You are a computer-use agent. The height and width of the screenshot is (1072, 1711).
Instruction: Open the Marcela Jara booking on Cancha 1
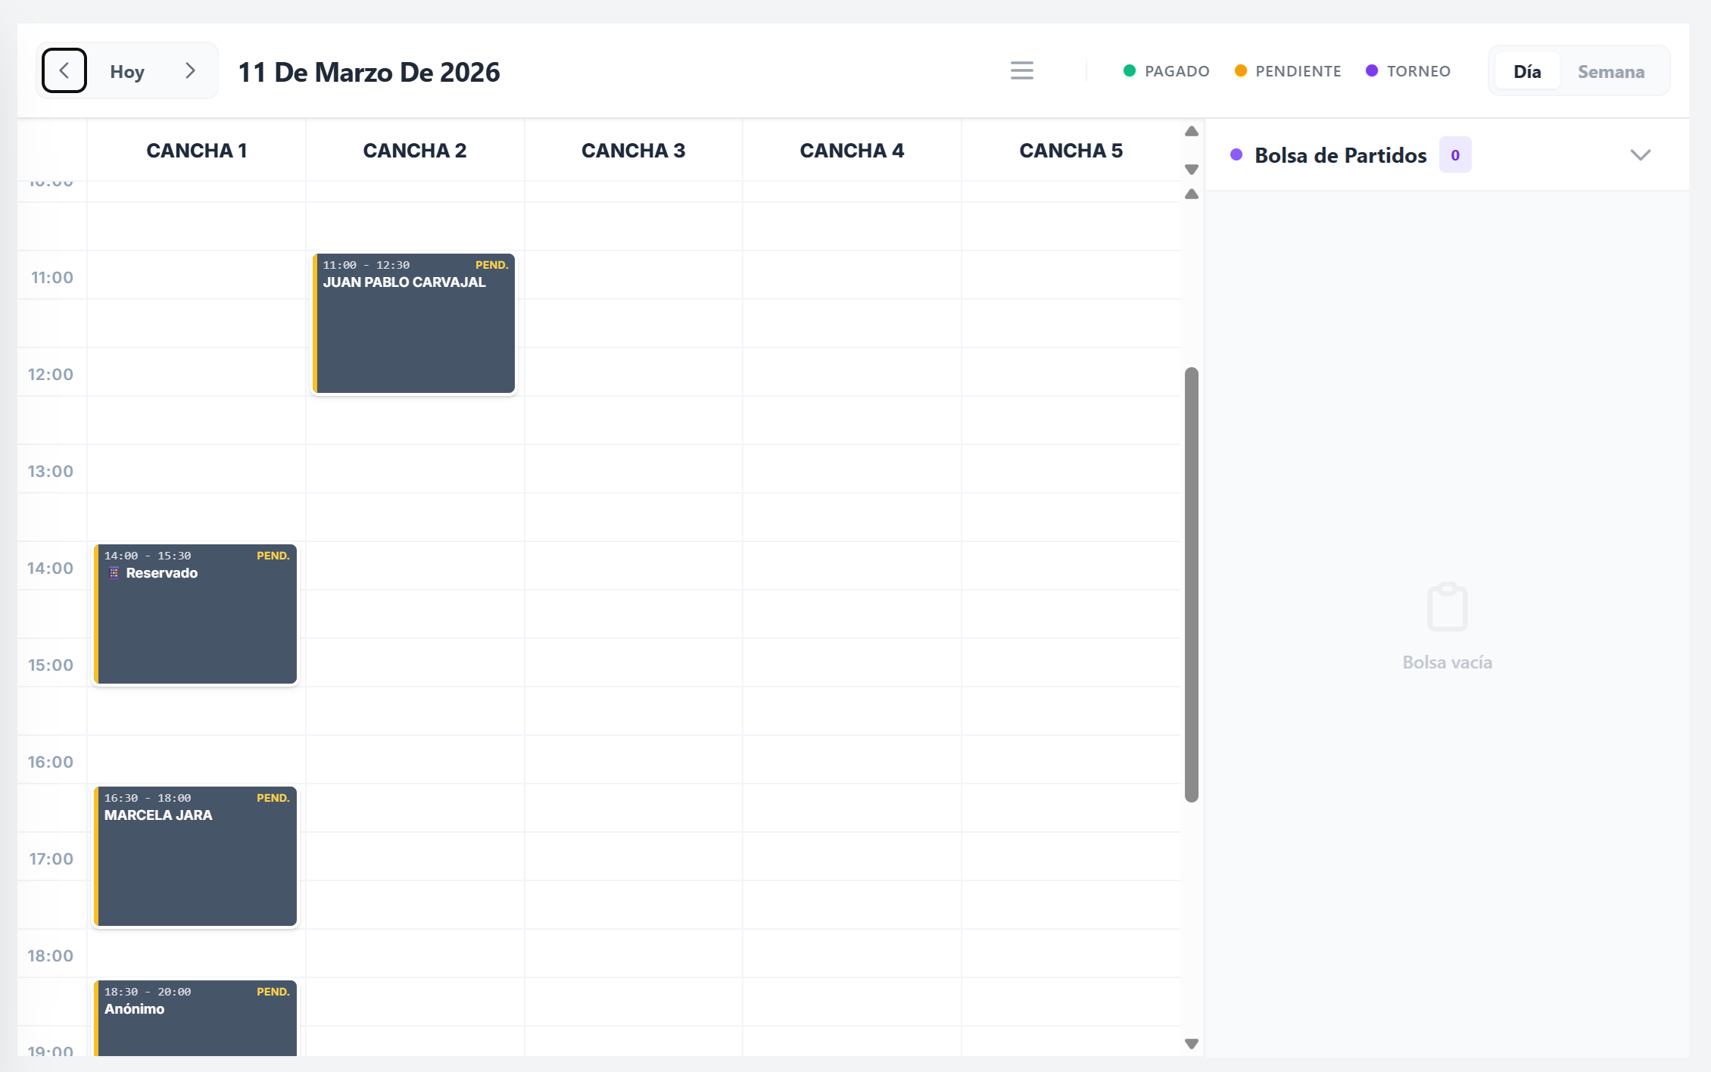195,855
